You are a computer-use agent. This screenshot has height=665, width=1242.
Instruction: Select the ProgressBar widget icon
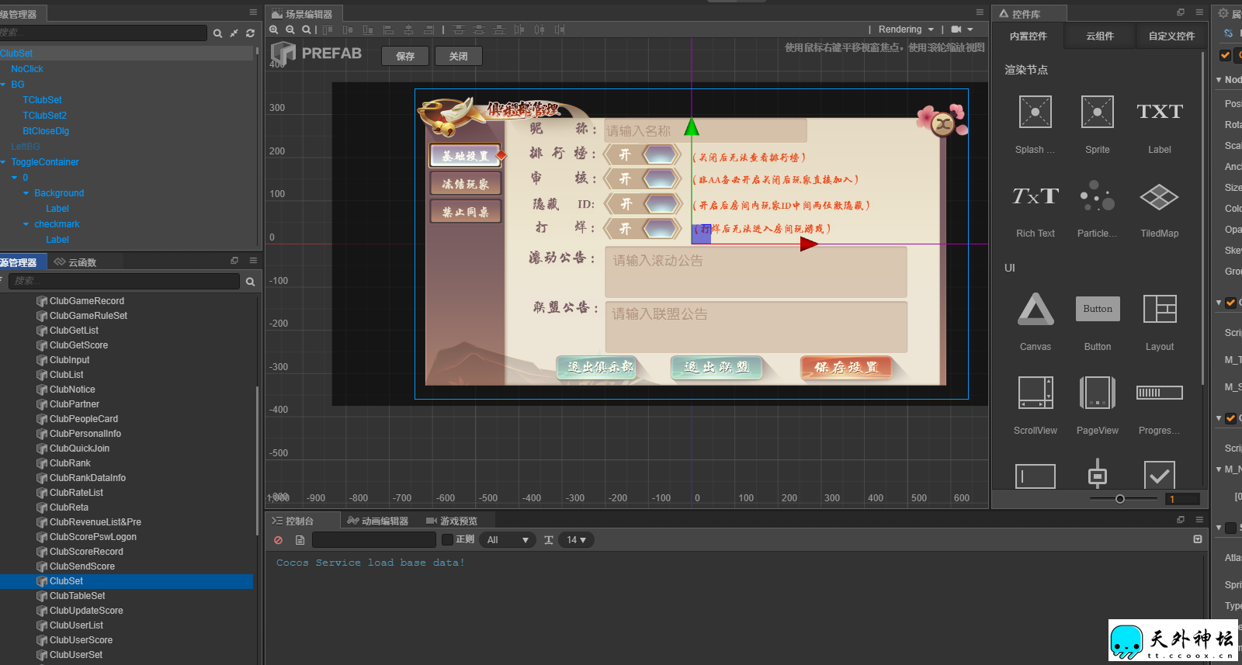click(x=1160, y=393)
